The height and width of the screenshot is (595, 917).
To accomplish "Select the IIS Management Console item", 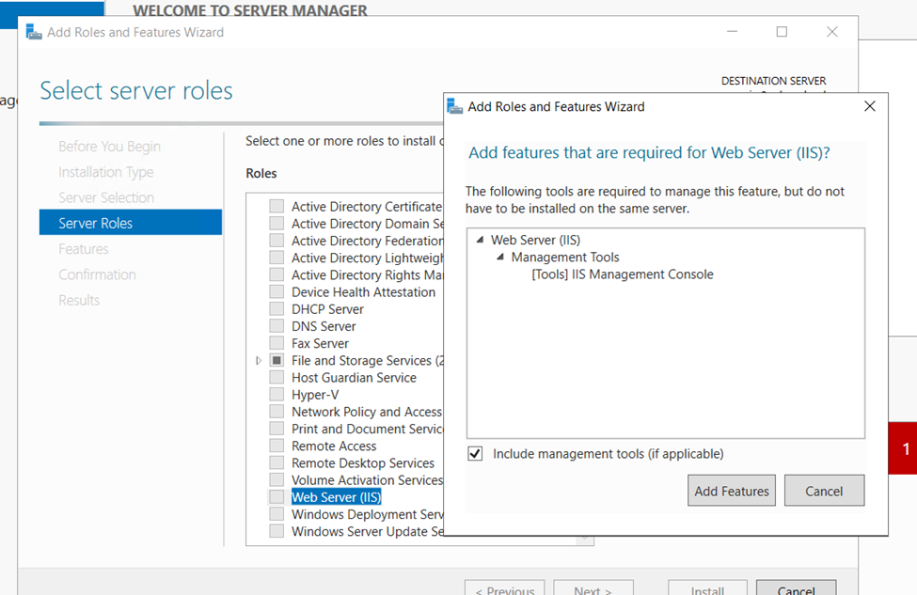I will click(622, 274).
